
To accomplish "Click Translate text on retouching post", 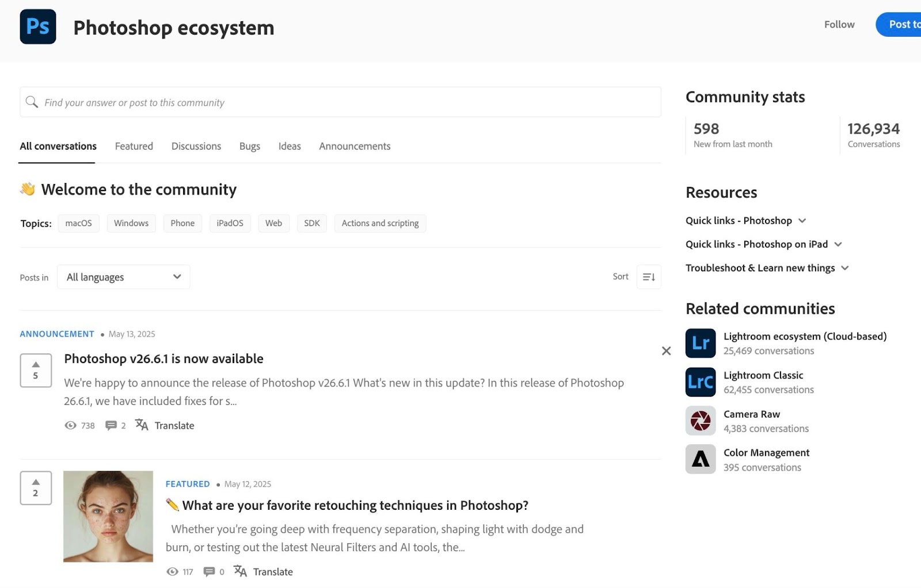I will click(273, 571).
